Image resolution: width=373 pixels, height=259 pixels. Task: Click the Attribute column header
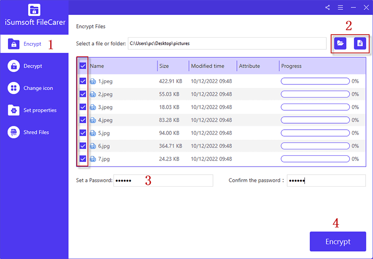(249, 66)
